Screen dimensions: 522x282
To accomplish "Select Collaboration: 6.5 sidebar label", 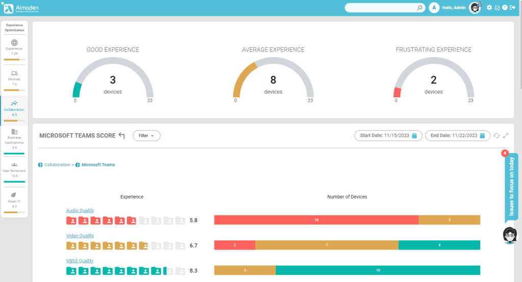I will point(14,112).
